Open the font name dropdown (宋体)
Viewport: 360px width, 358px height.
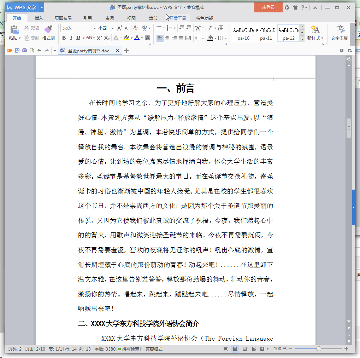tap(95, 28)
